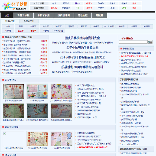Image resolution: width=156 pixels, height=156 pixels.
Task: Choose the 元旦 holiday button
Action: [8, 26]
